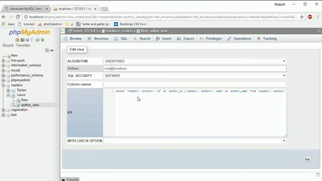Open the ALGORITHM dropdown
The width and height of the screenshot is (322, 181).
[195, 61]
